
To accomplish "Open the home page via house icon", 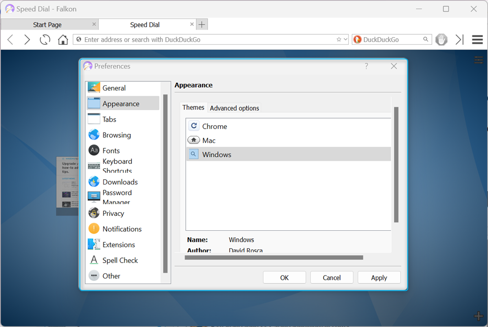I will [x=63, y=40].
